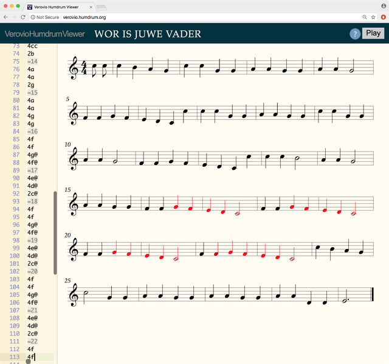This screenshot has height=364, width=389.
Task: Bookmark page with the star icon
Action: point(373,18)
